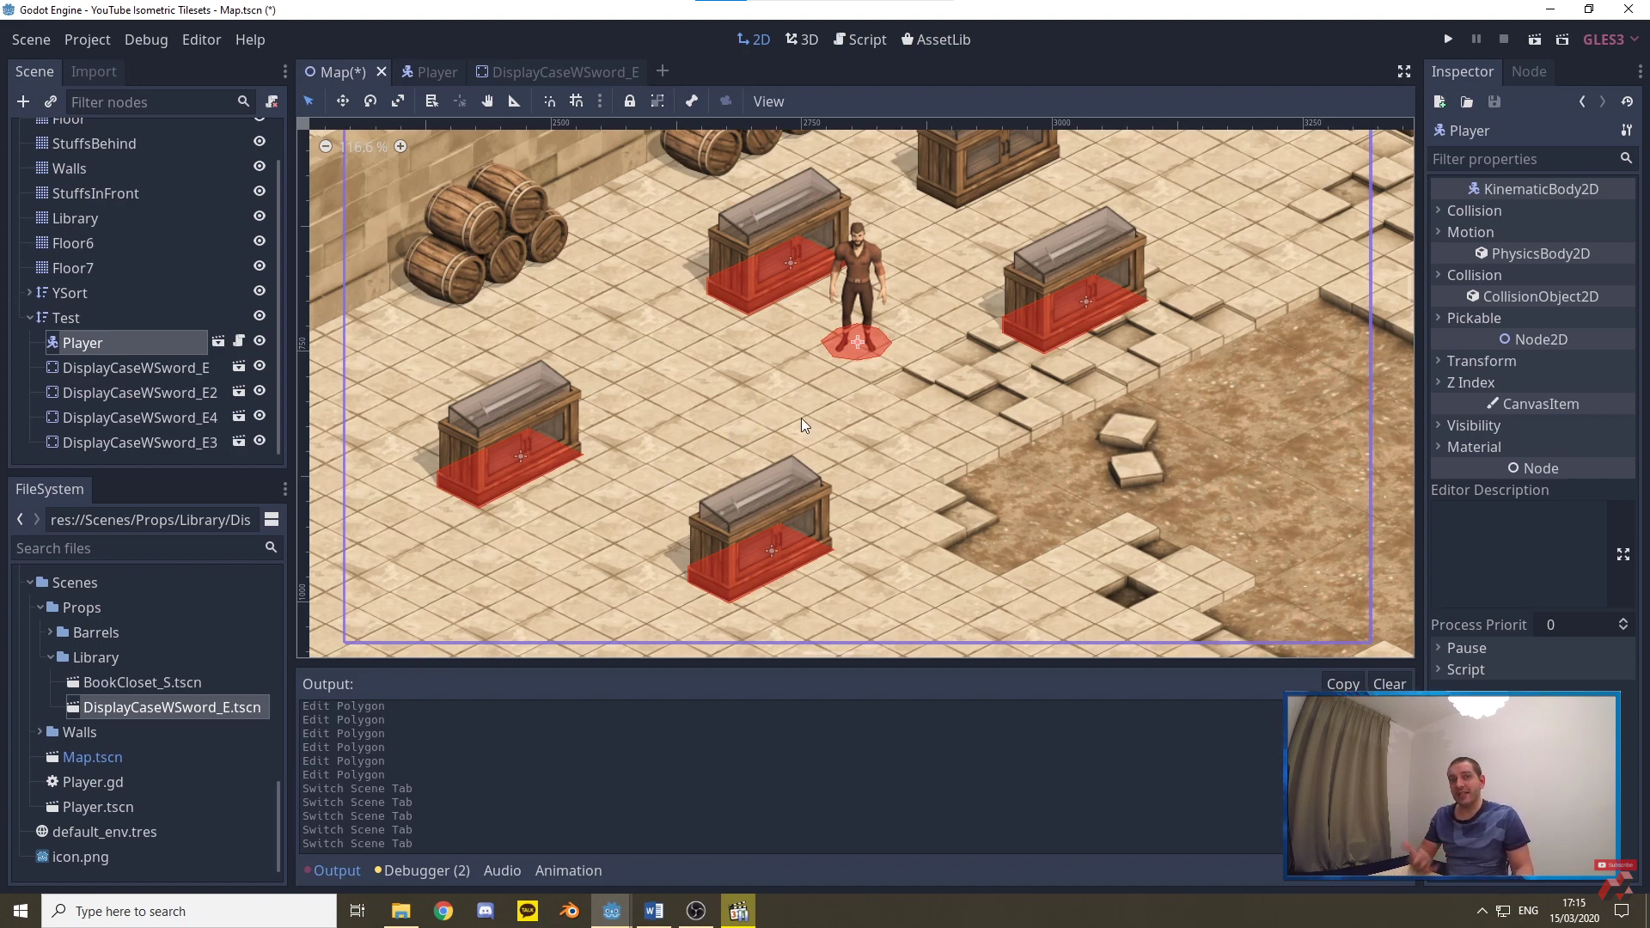The height and width of the screenshot is (928, 1650).
Task: Switch to the Script workspace
Action: click(859, 40)
